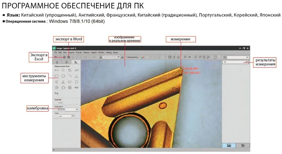Click the line width icon
282x154 pixels.
[122, 57]
